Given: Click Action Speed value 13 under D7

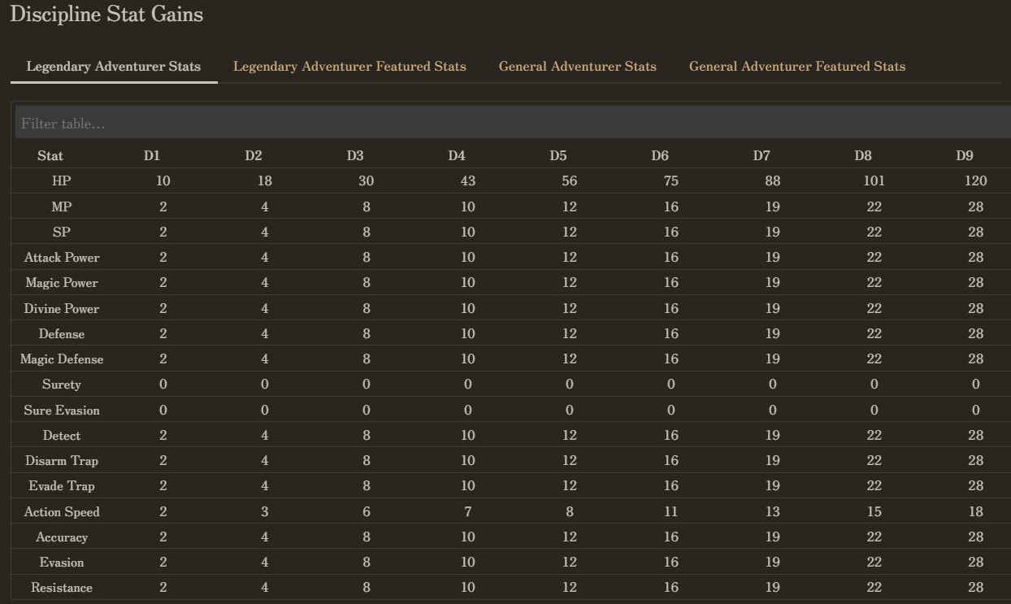Looking at the screenshot, I should [773, 512].
